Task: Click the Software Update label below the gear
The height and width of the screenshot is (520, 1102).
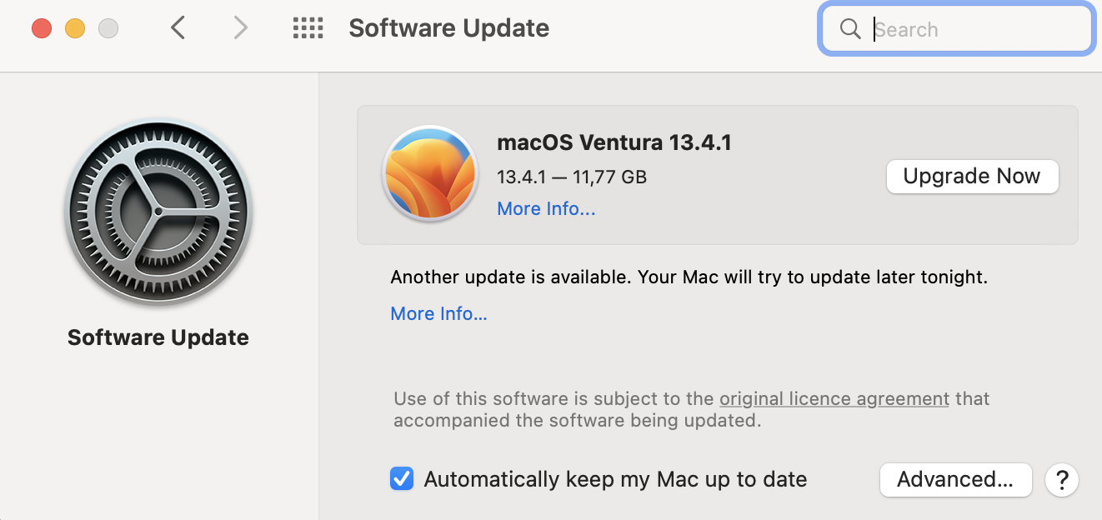Action: point(158,337)
